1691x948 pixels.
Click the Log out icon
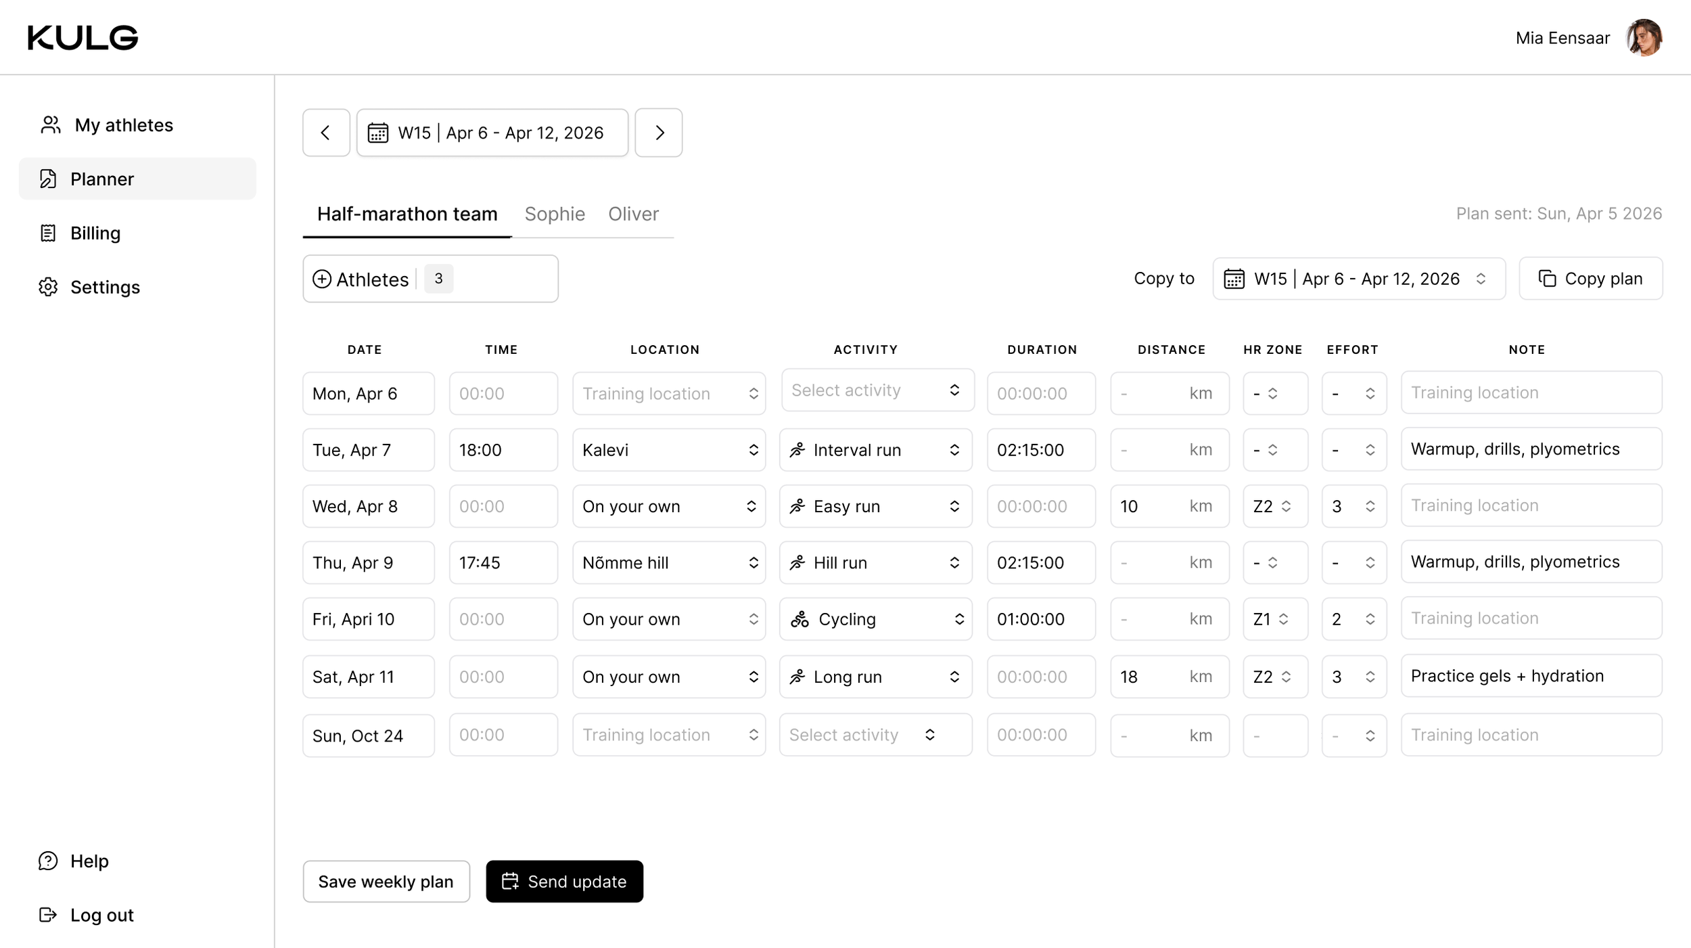pos(48,915)
